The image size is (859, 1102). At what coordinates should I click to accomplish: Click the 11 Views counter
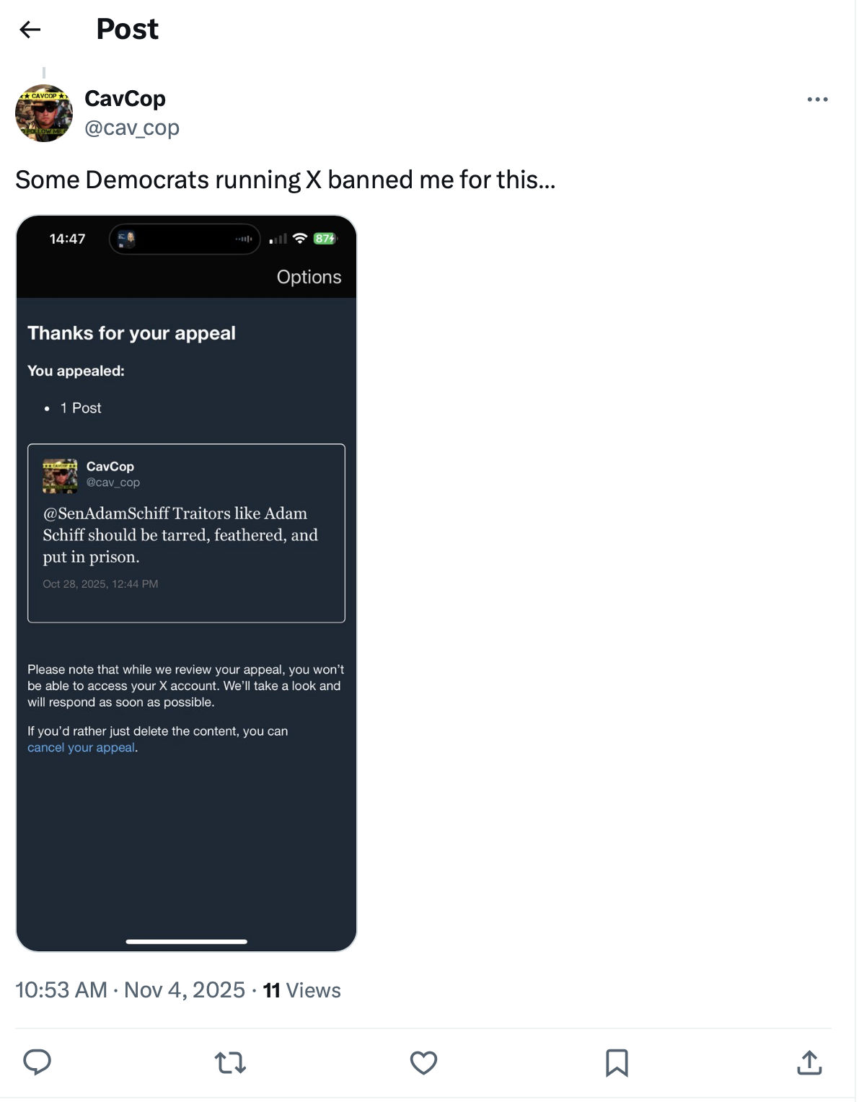[301, 990]
